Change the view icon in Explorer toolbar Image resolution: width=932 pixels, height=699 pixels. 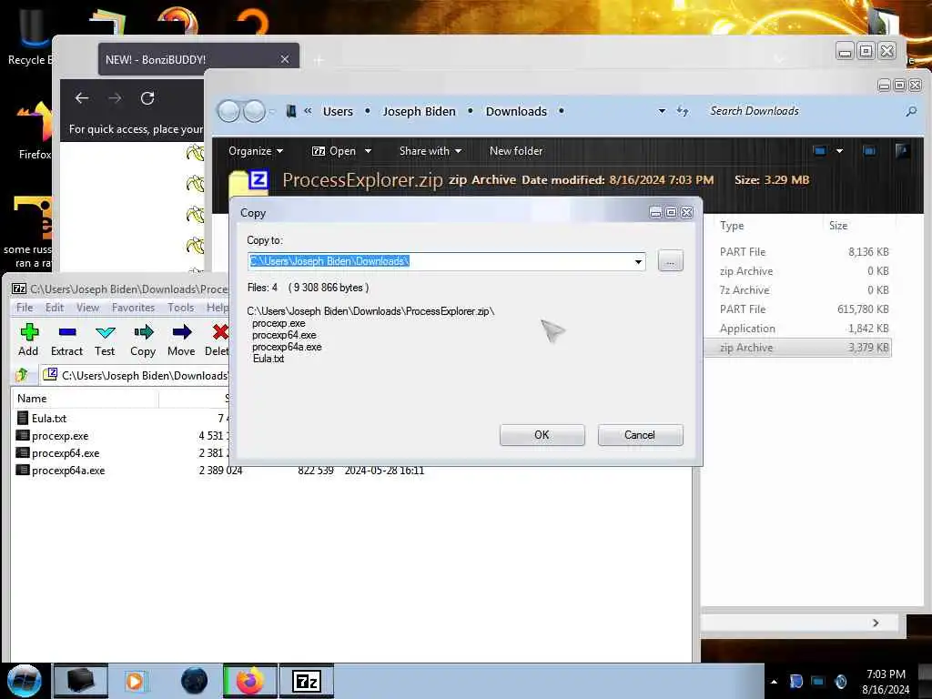tap(820, 151)
